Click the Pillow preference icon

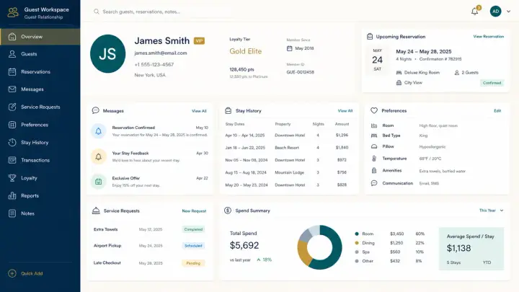pos(374,146)
